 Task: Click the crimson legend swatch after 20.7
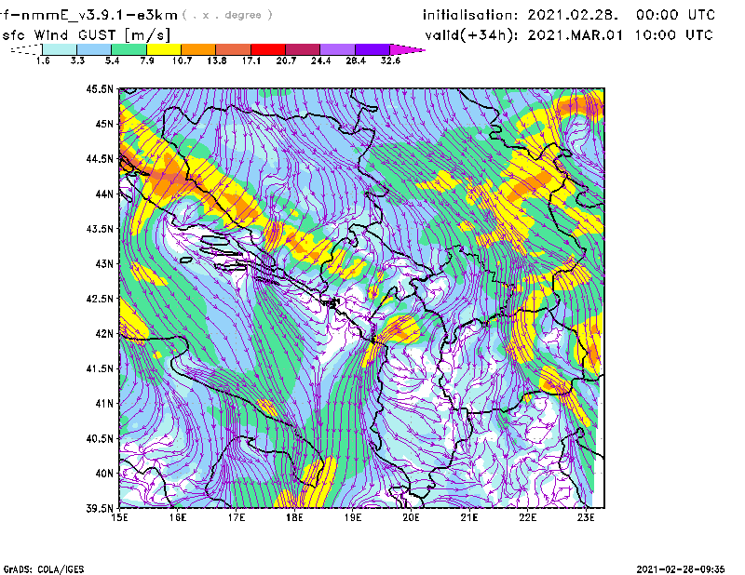click(303, 49)
